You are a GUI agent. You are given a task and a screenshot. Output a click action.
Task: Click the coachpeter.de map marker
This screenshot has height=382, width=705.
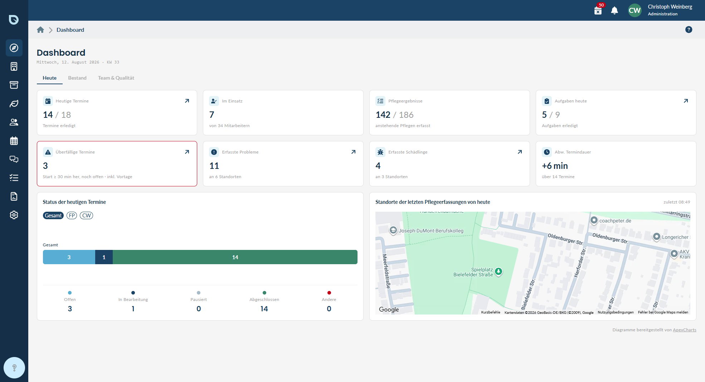tap(594, 220)
